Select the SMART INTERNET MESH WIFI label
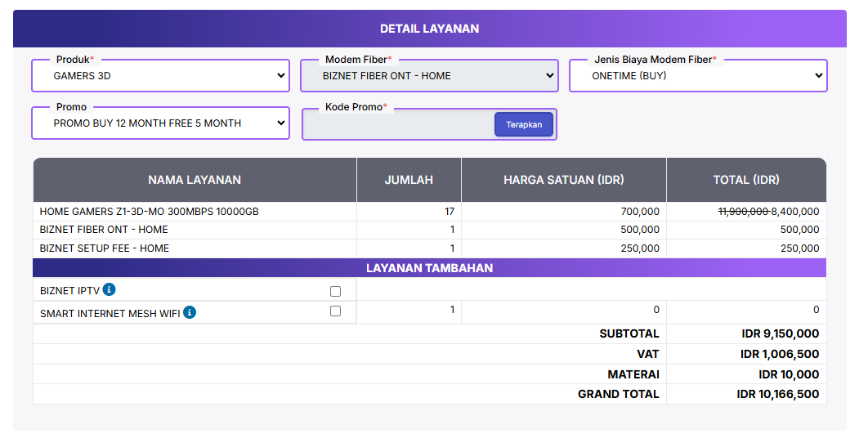The height and width of the screenshot is (443, 859). (x=110, y=314)
